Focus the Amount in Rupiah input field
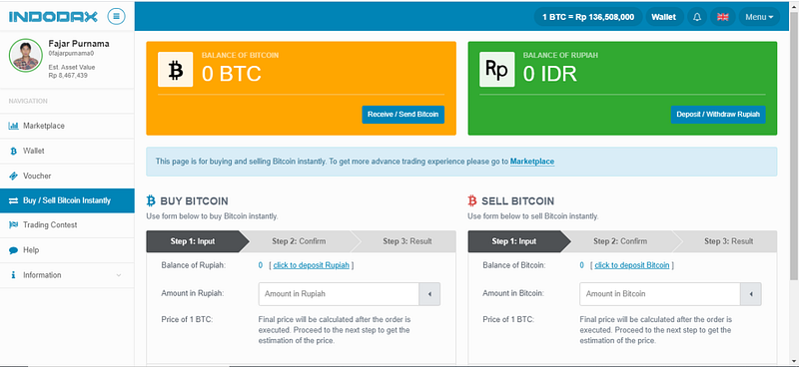 (x=339, y=294)
